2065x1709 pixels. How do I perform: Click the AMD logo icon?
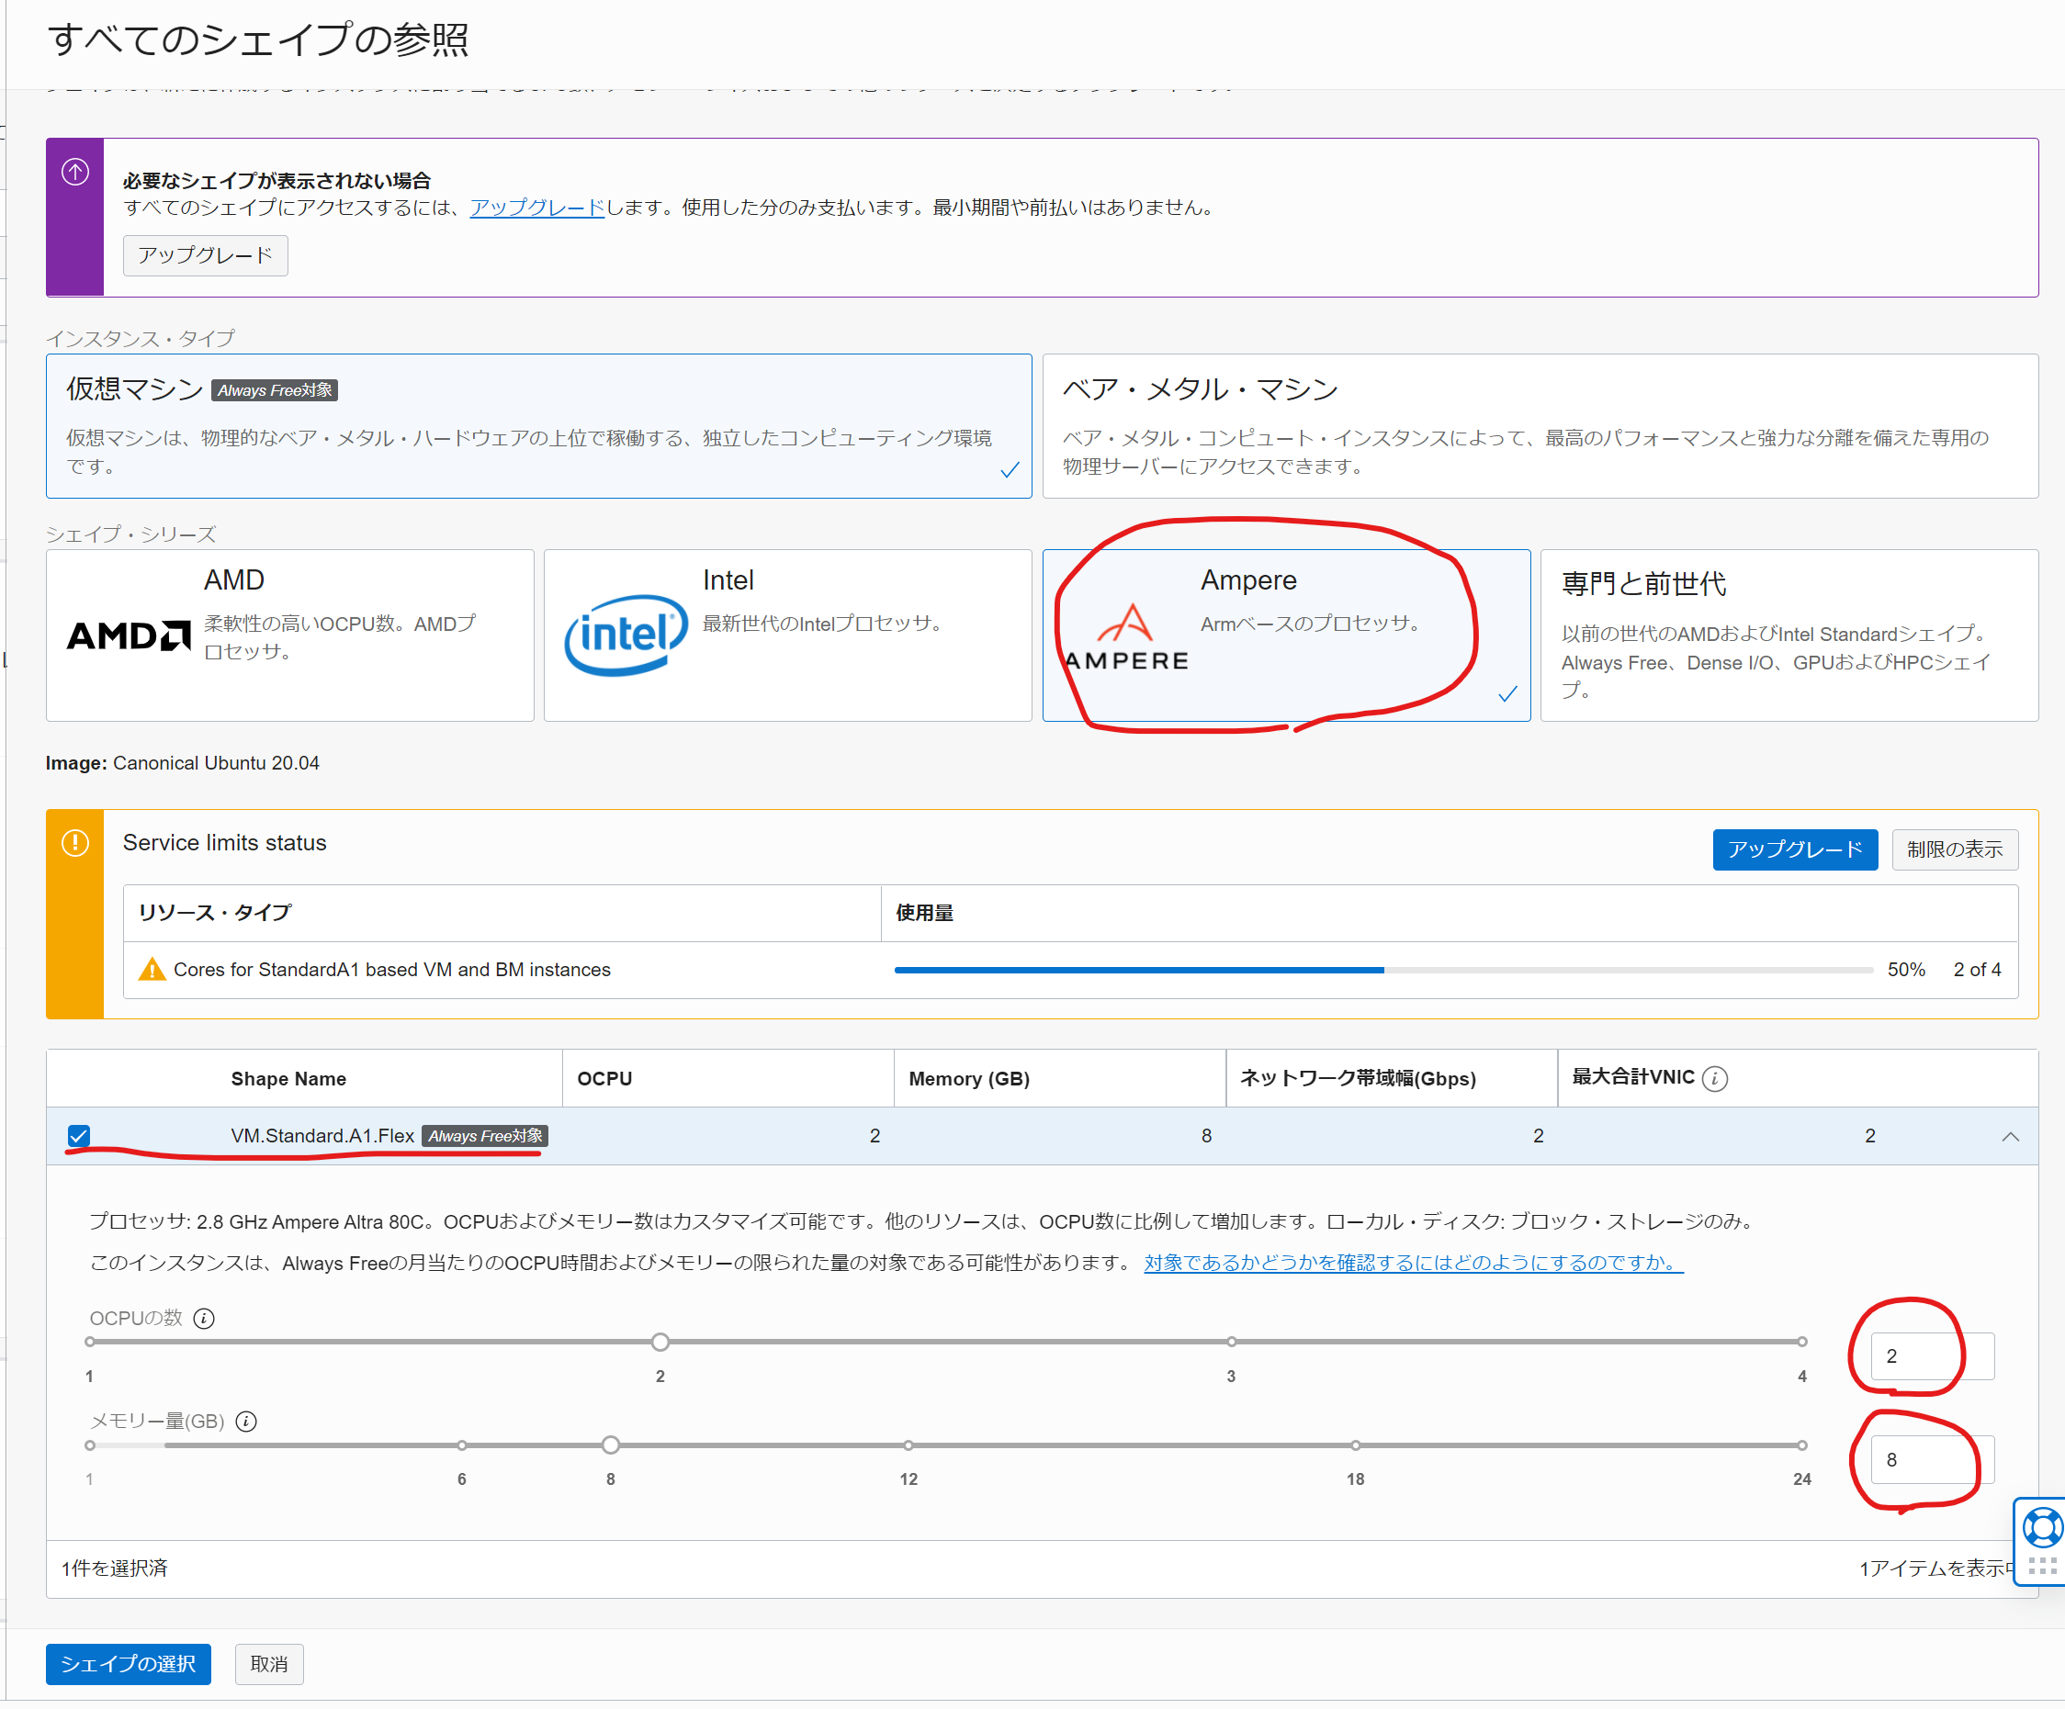128,635
